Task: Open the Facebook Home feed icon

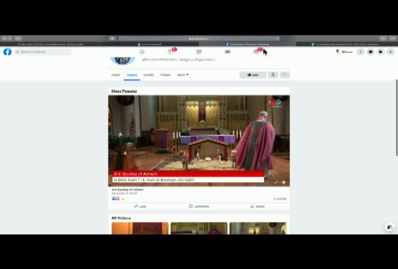Action: coord(142,52)
